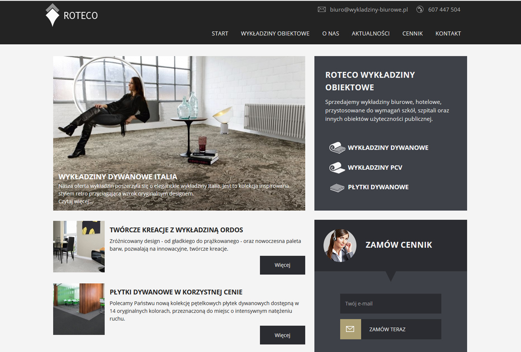Open the Wykładziny Obiektowe menu item

[x=275, y=34]
